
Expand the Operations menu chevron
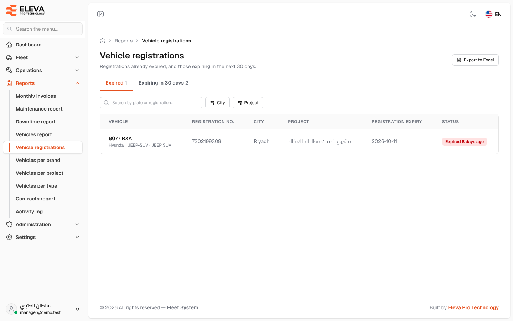click(x=77, y=70)
